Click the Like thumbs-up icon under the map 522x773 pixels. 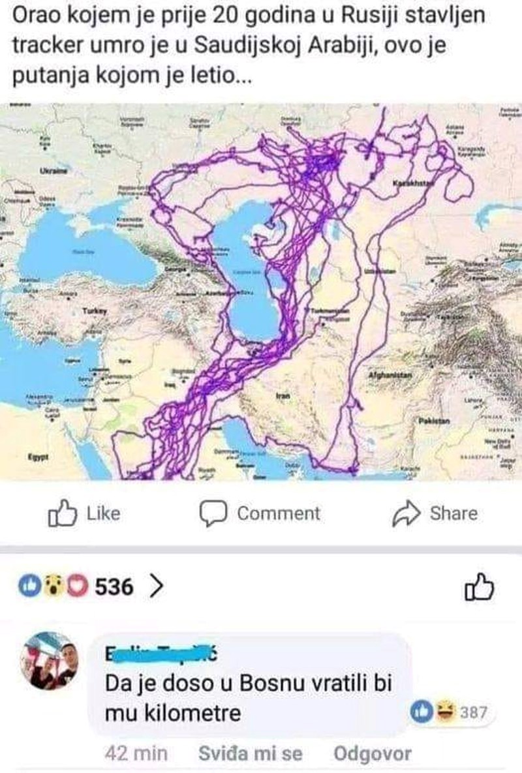click(x=63, y=513)
